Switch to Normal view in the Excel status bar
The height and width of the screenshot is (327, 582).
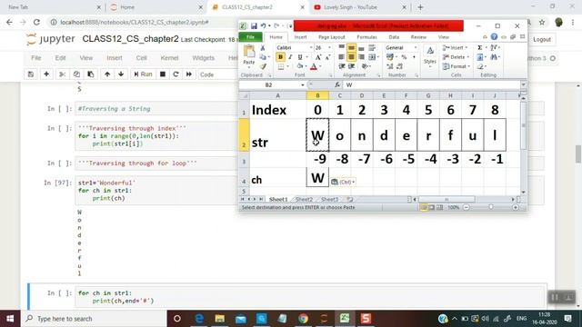[424, 207]
